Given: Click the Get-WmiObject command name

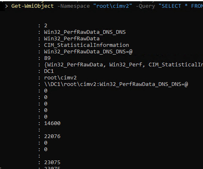Looking at the screenshot, I should tap(33, 6).
